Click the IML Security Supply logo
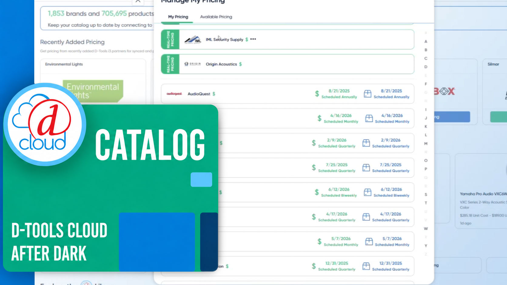This screenshot has width=507, height=285. pos(193,39)
